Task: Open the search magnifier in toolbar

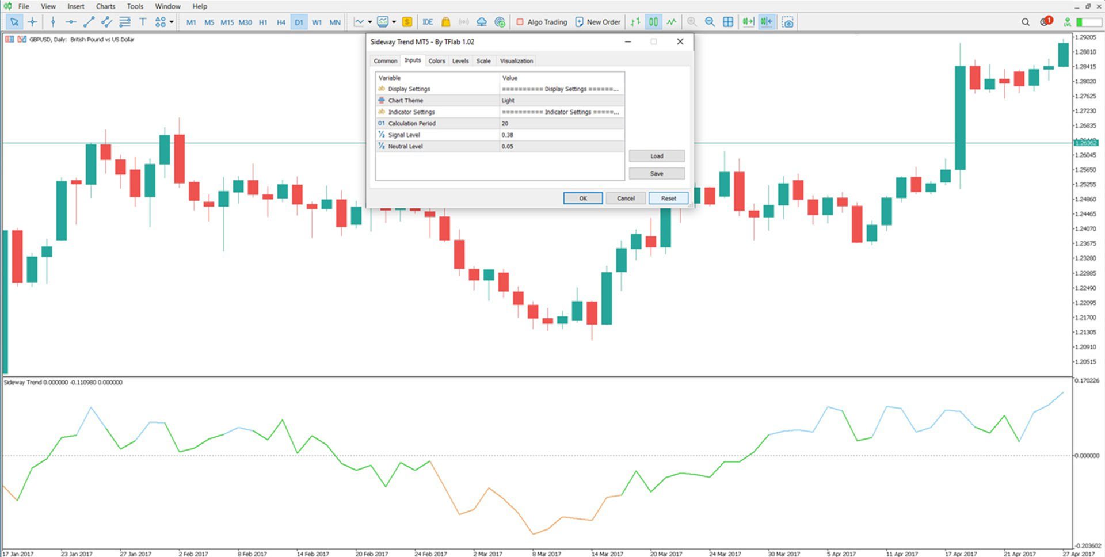Action: click(x=1026, y=22)
